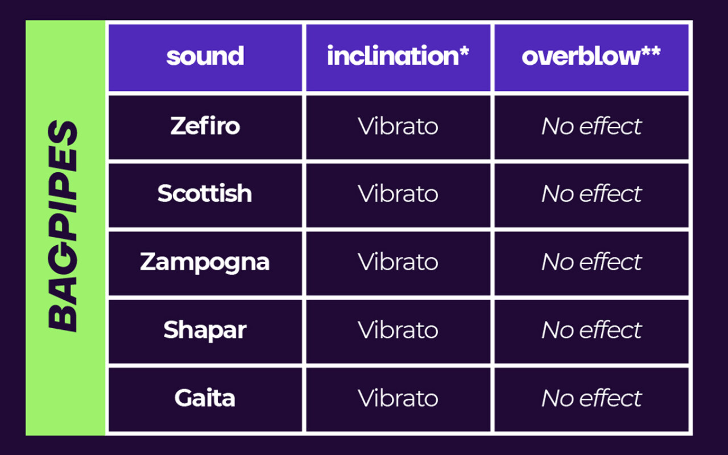Click Vibrato in the Zefiro row
This screenshot has height=455, width=728.
[398, 126]
